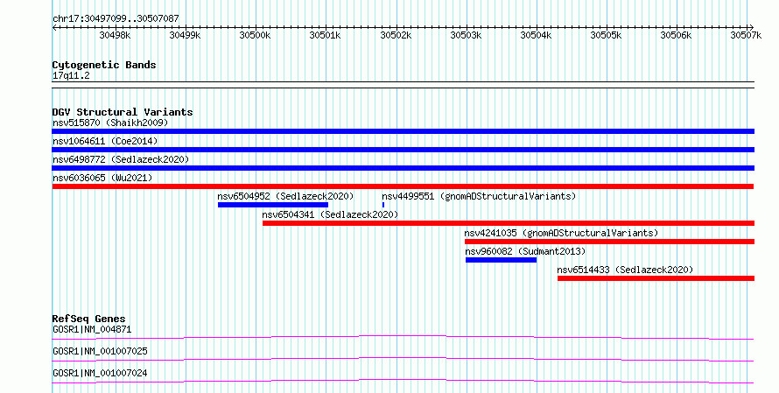Click the 30504k ruler tick label
This screenshot has height=393, width=779.
[536, 35]
